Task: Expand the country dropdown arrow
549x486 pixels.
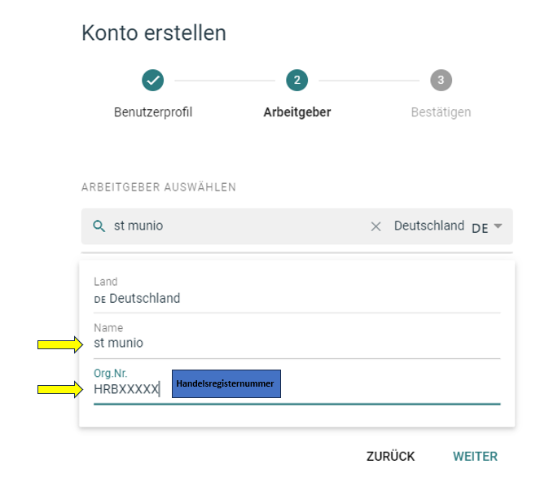Action: (498, 226)
